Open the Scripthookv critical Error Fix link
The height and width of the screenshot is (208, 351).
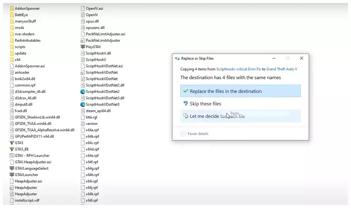238,69
